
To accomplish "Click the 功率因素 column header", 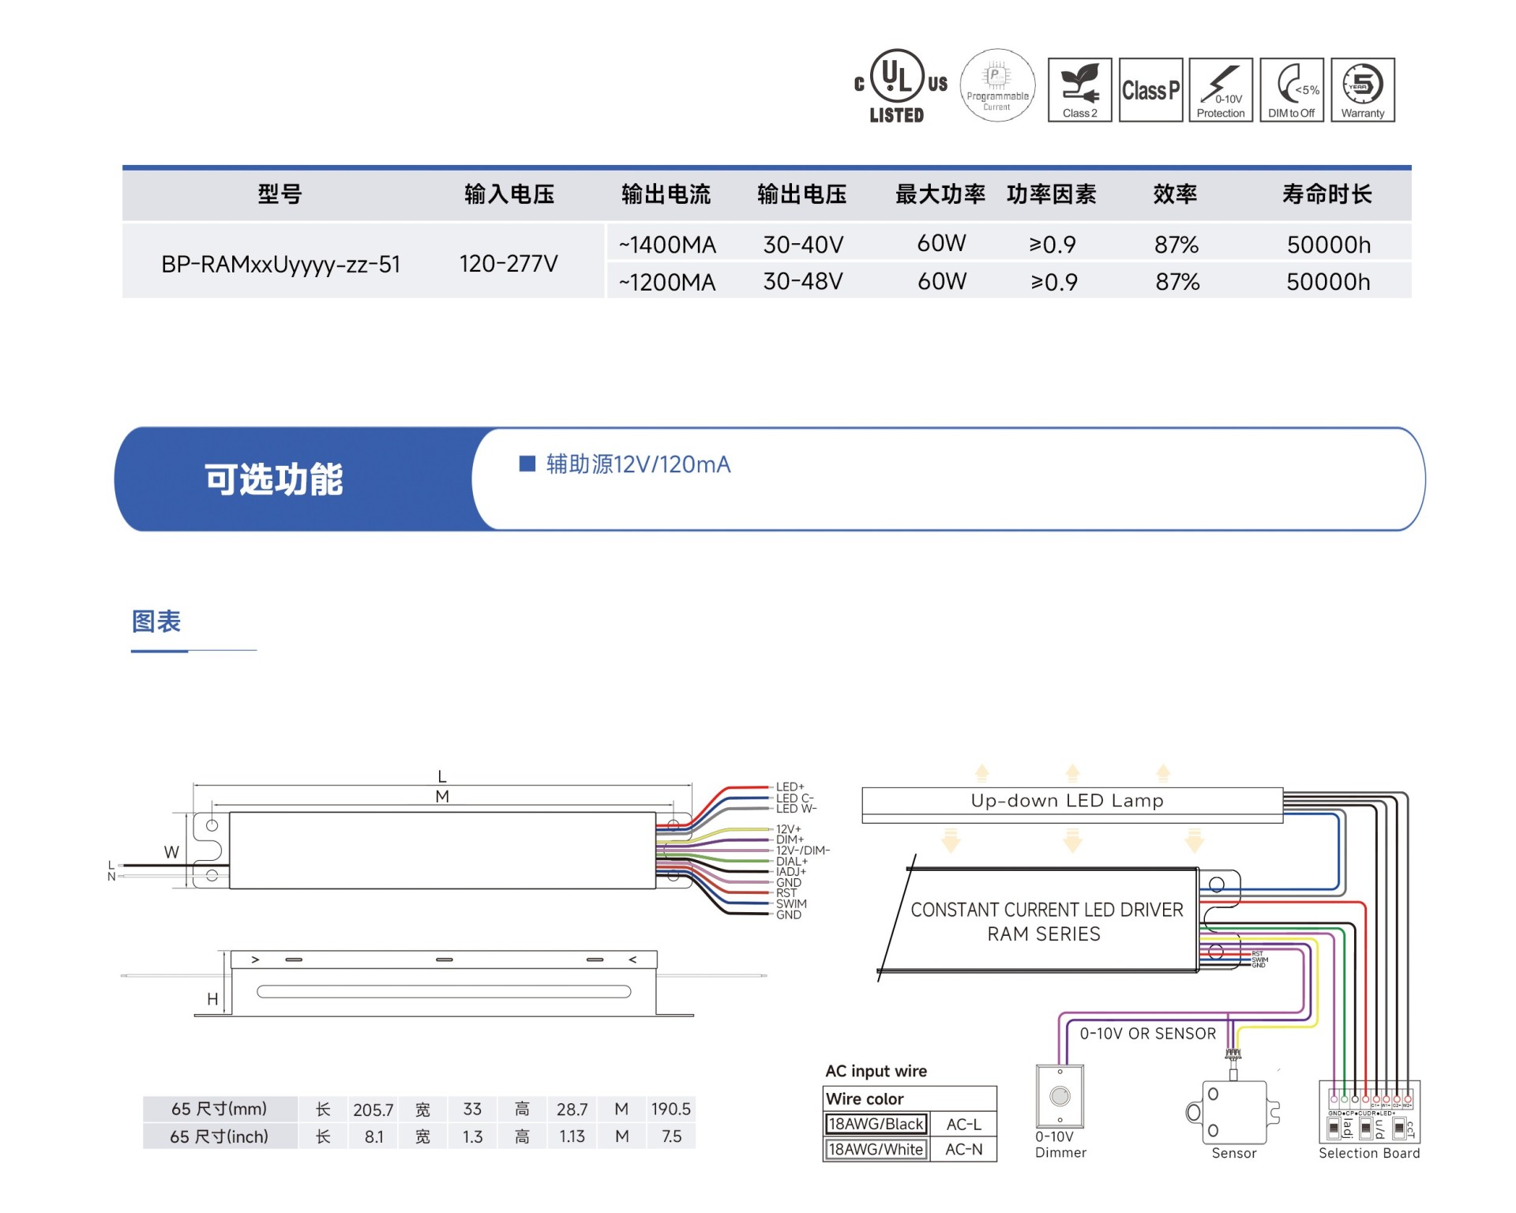I will tap(1051, 194).
